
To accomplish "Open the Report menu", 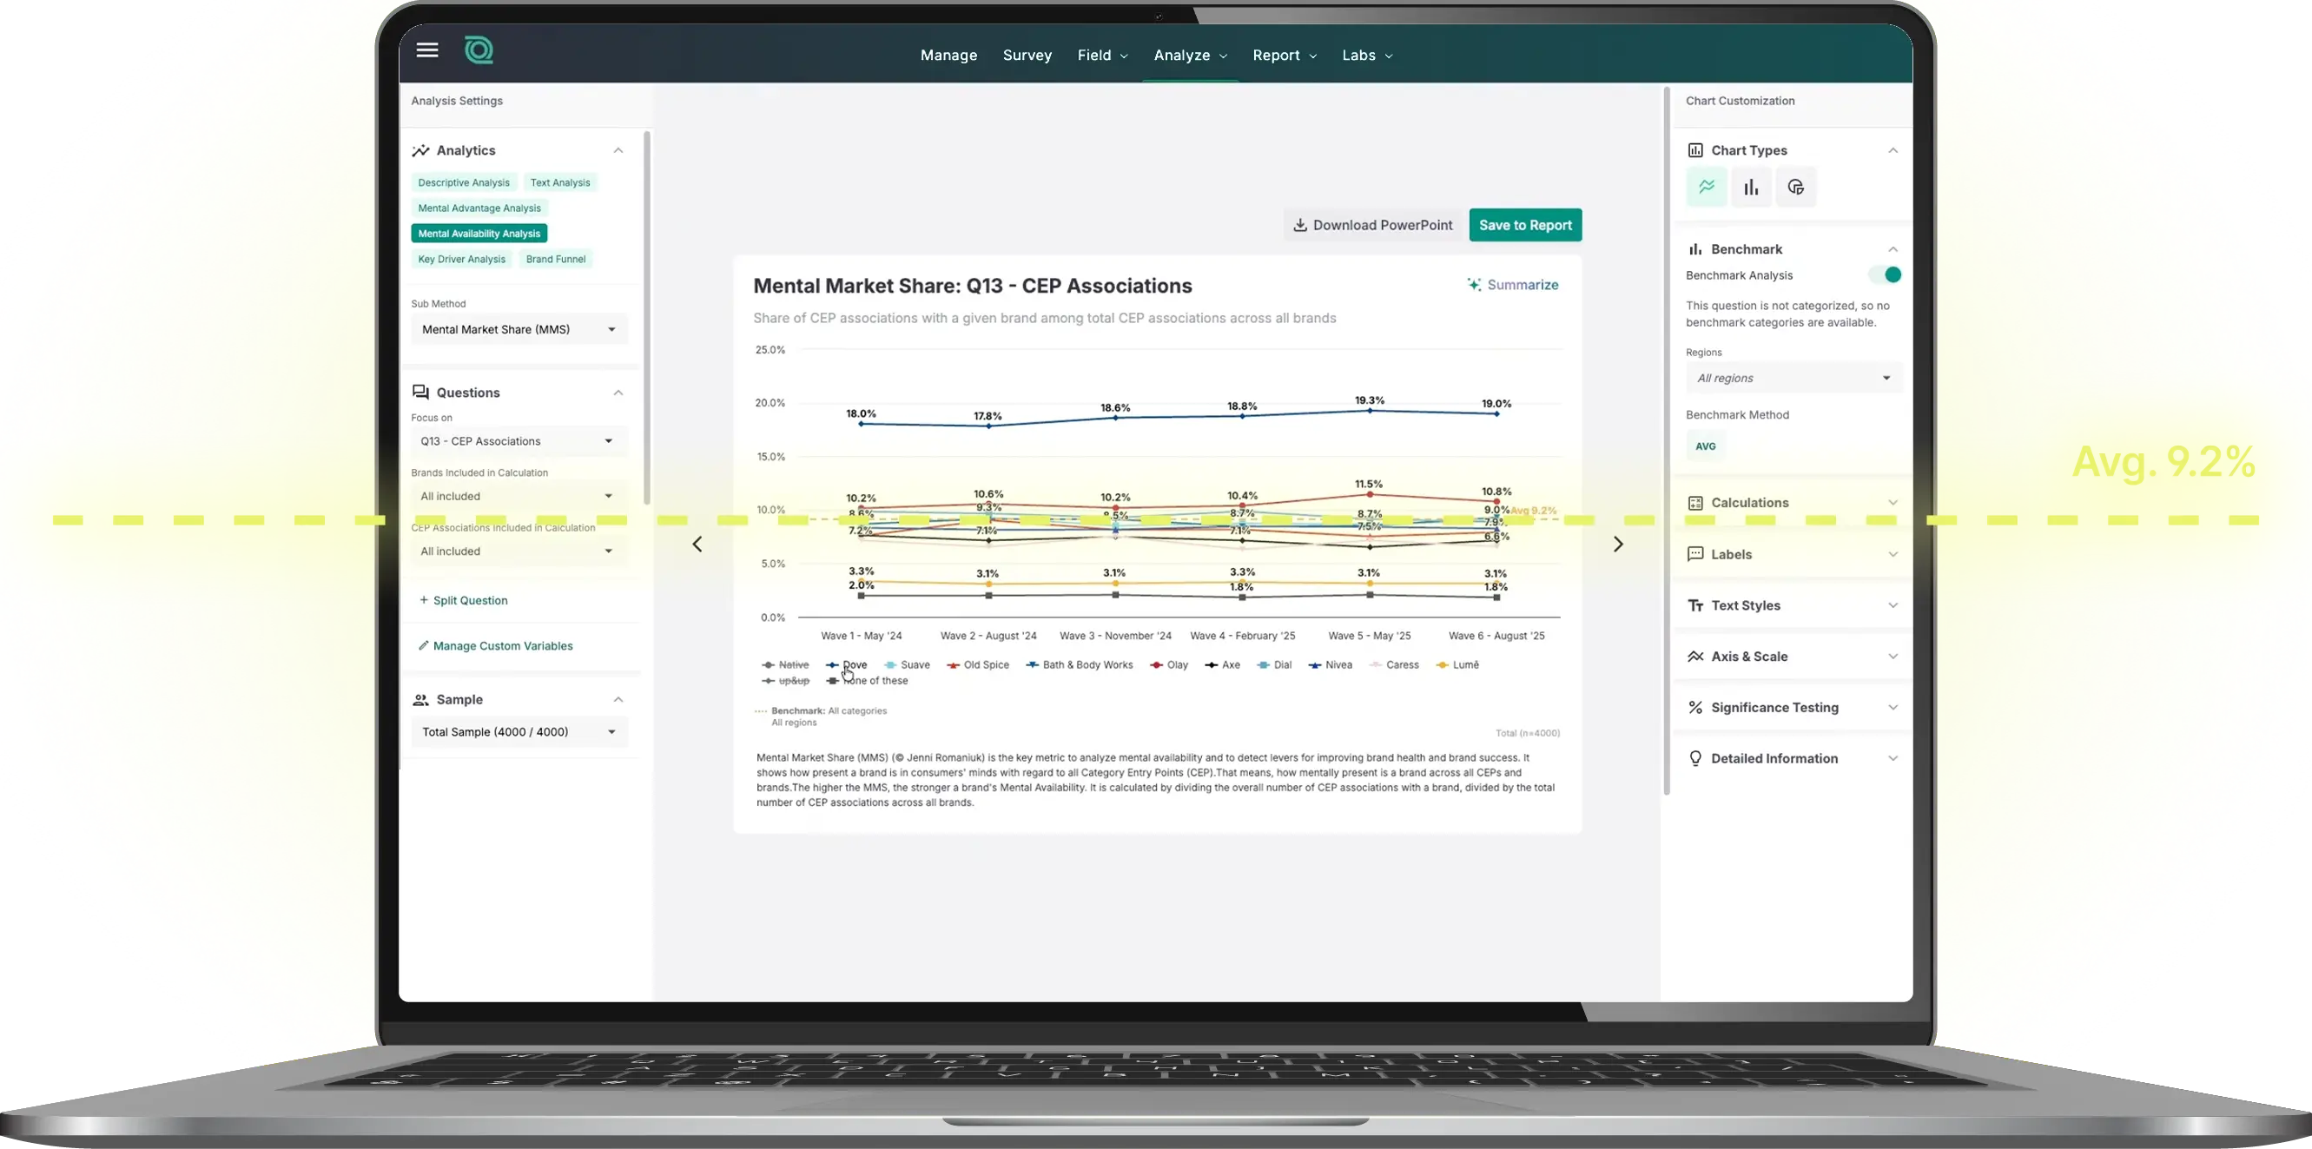I will click(x=1285, y=56).
